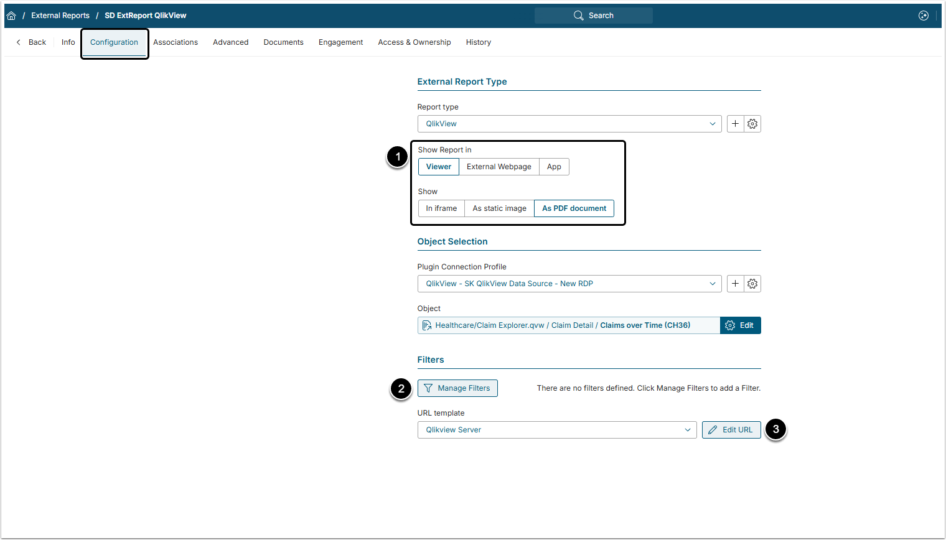The height and width of the screenshot is (540, 946).
Task: Open the Access & Ownership tab
Action: click(414, 42)
